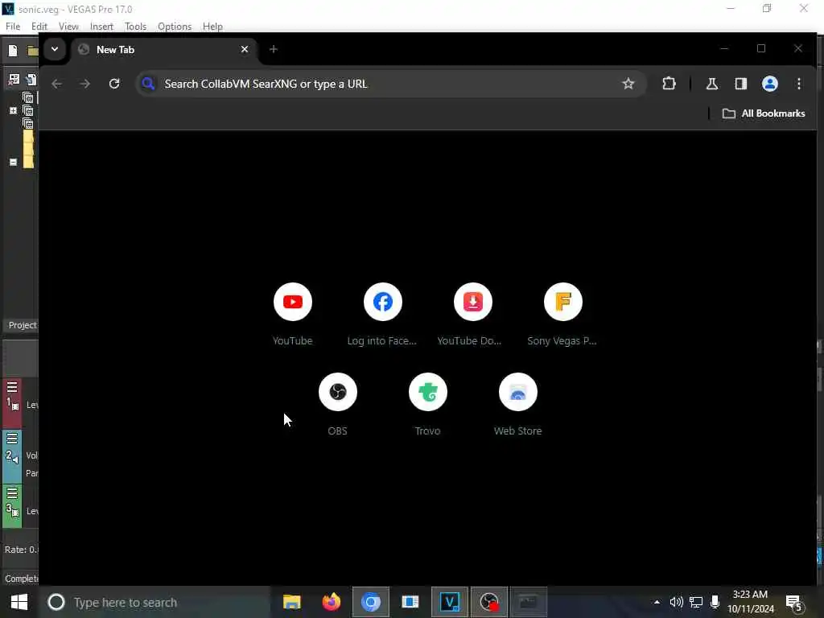
Task: Open the Help menu in VEGAS Pro
Action: [x=212, y=27]
